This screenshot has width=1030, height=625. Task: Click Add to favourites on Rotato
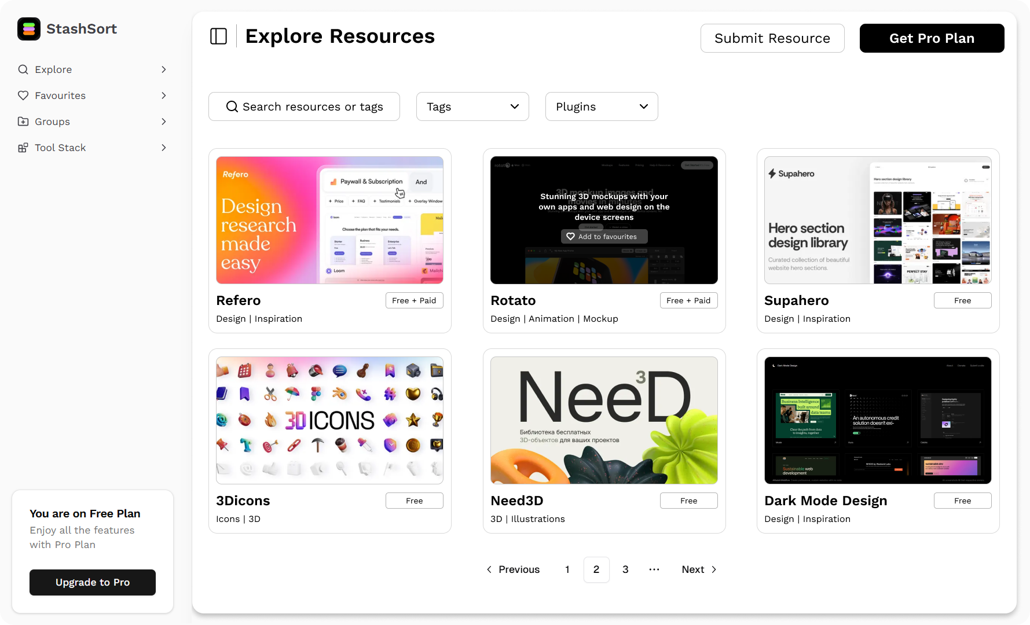click(x=604, y=237)
